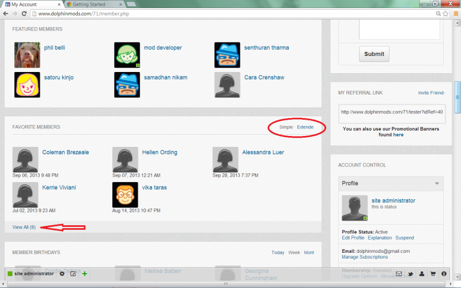Screen dimensions: 461x288
Task: Open satoru kinjo's blonde avatar
Action: (27, 85)
